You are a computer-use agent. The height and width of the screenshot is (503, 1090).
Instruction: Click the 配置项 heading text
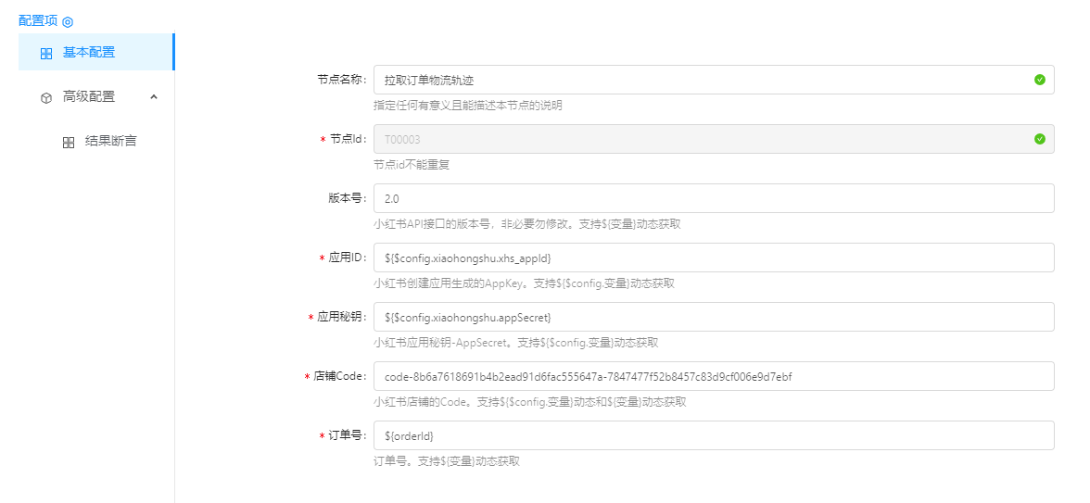38,20
